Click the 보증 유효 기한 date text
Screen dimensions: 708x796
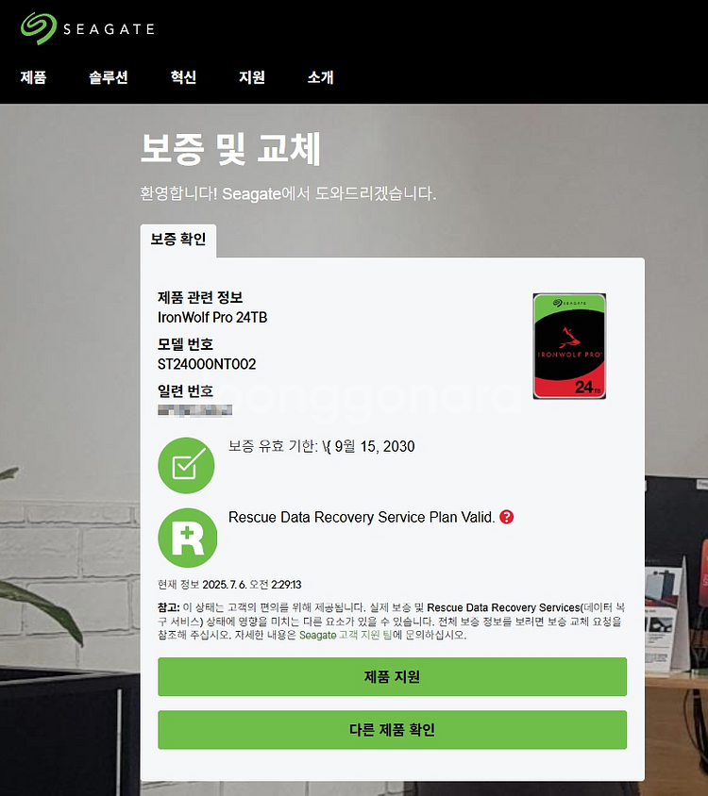322,446
